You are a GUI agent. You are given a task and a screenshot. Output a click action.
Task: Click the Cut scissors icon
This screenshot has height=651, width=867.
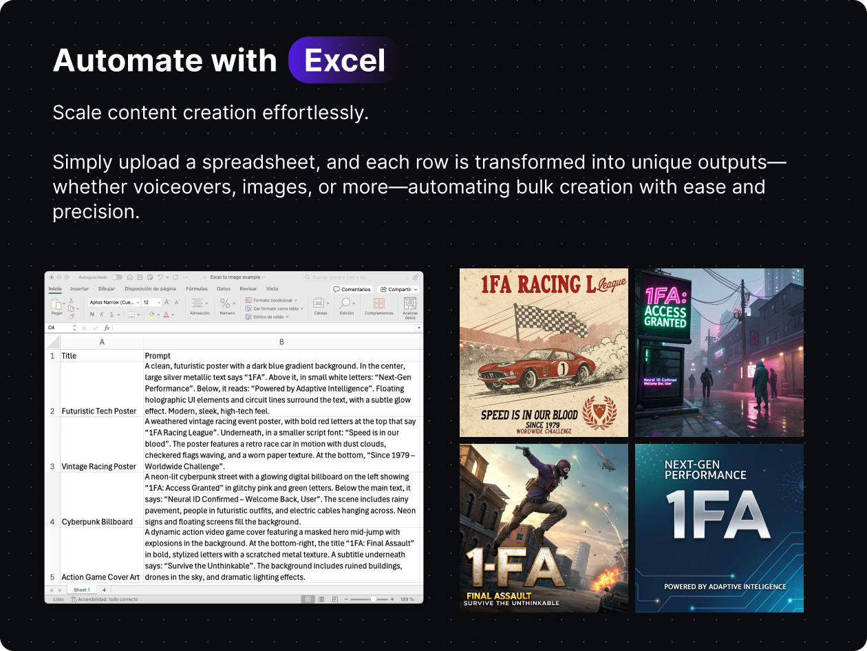point(71,301)
